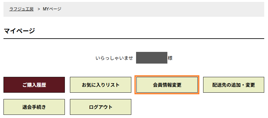Open the ご購入履歴 purchase history button

pyautogui.click(x=34, y=85)
